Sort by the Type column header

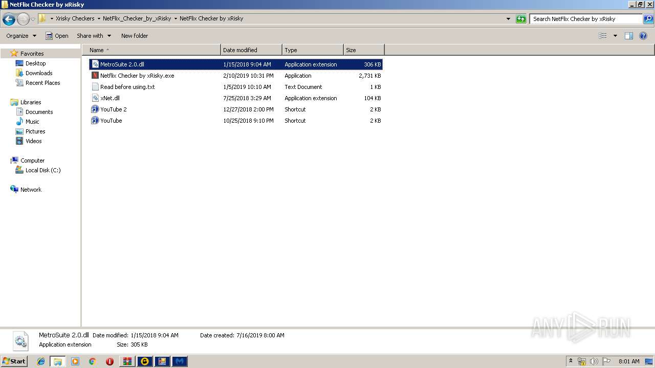click(313, 50)
